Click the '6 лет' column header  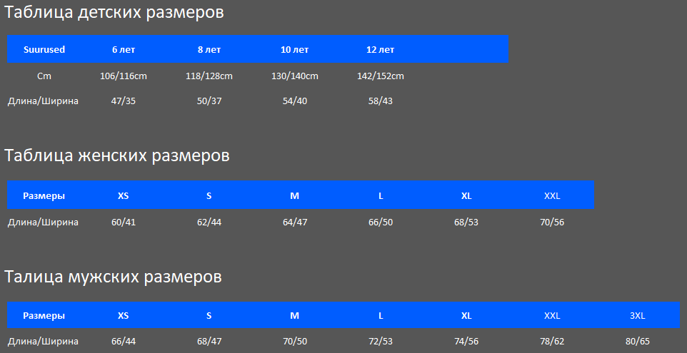click(x=124, y=49)
